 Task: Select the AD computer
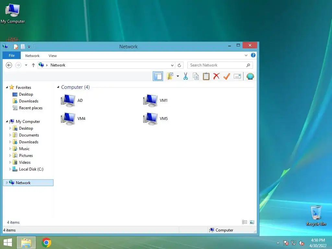pyautogui.click(x=72, y=101)
